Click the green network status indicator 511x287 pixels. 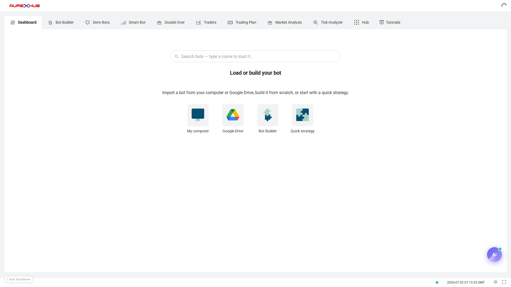tap(437, 282)
